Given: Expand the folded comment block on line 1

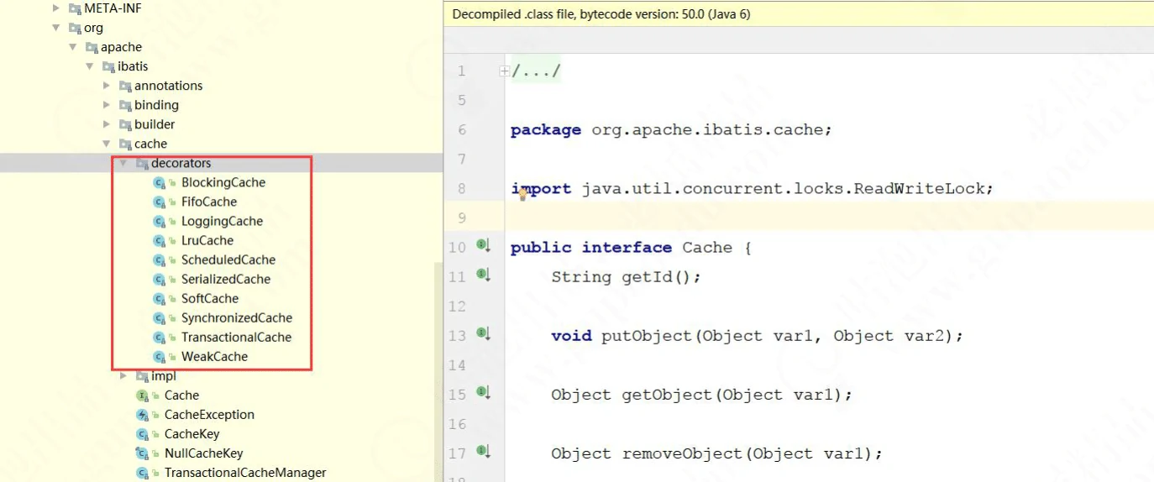Looking at the screenshot, I should coord(504,71).
